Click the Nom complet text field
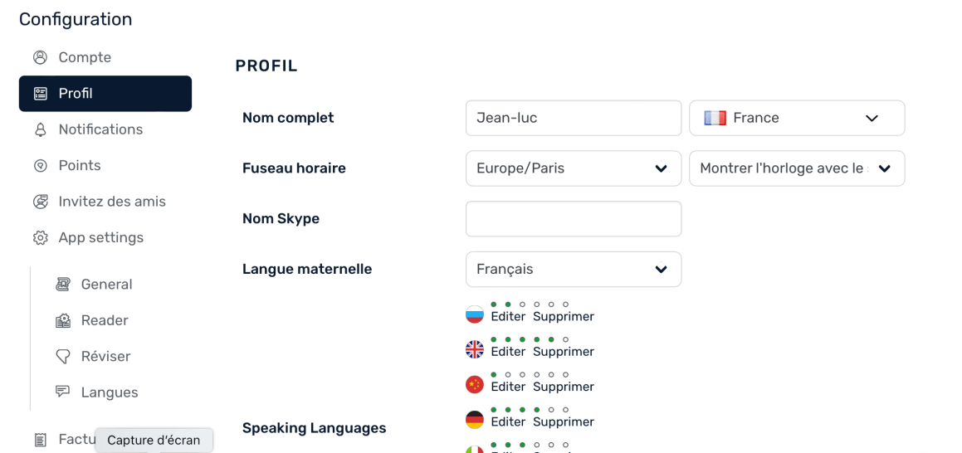This screenshot has height=453, width=962. [573, 118]
